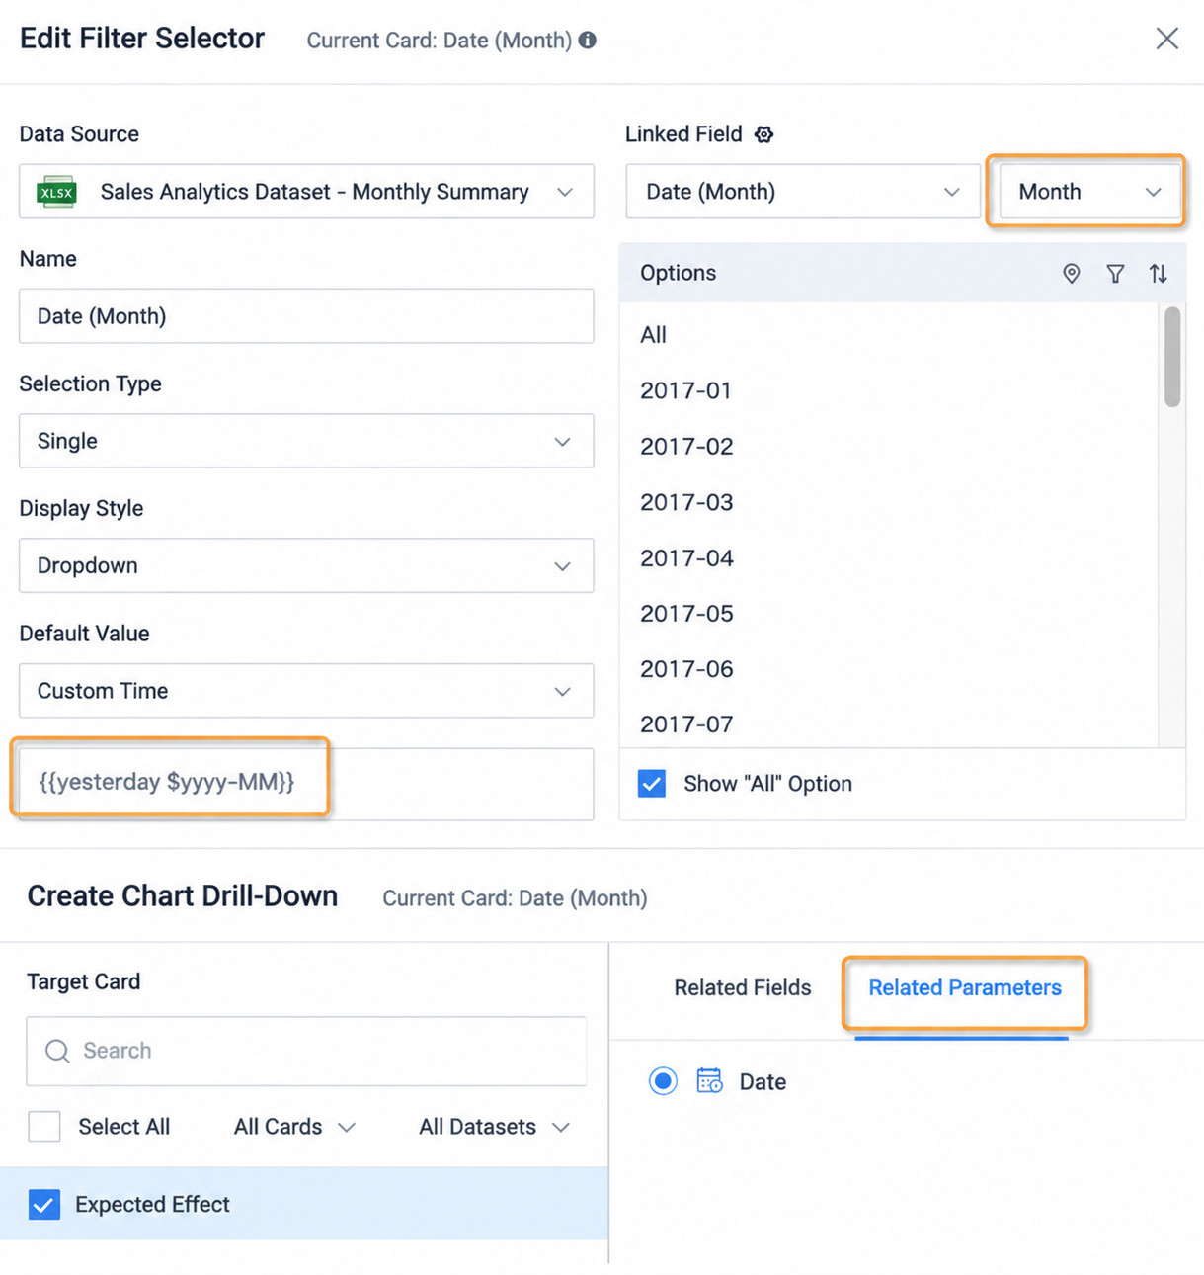This screenshot has width=1204, height=1275.
Task: Click the custom time expression input field
Action: point(306,783)
